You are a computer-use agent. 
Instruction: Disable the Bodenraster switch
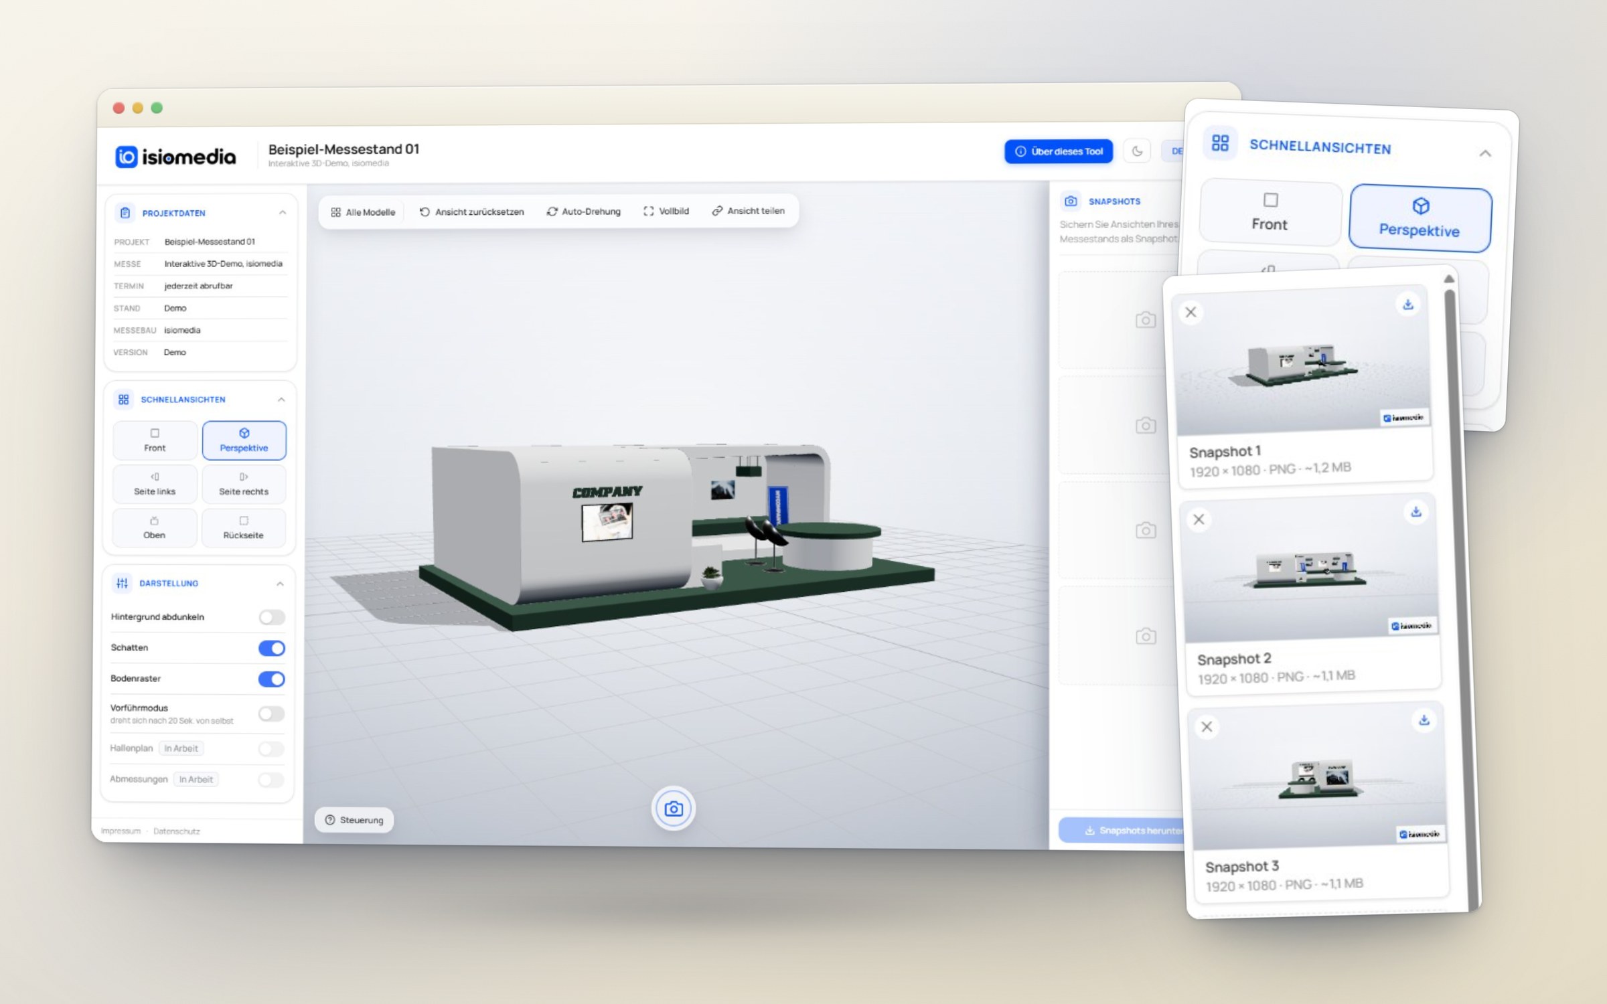[x=272, y=679]
